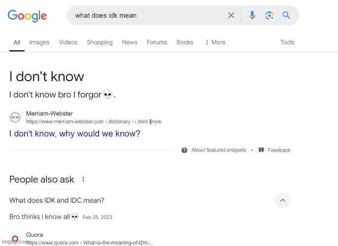Screen dimensions: 338x246
Task: Expand the More search filters menu
Action: click(x=215, y=42)
